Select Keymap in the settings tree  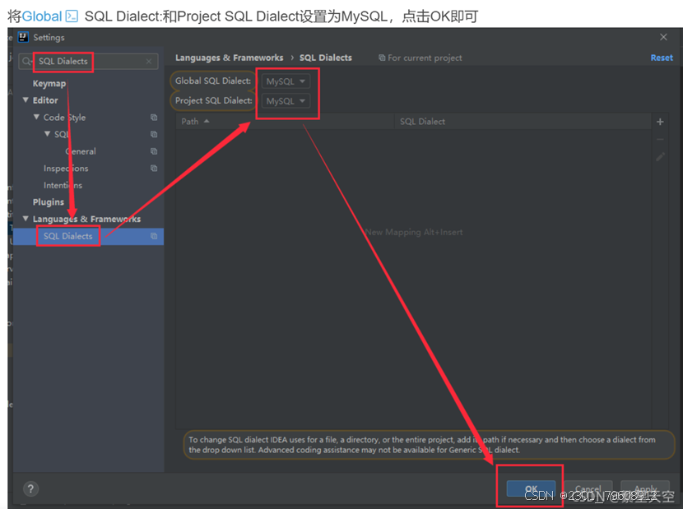(49, 83)
